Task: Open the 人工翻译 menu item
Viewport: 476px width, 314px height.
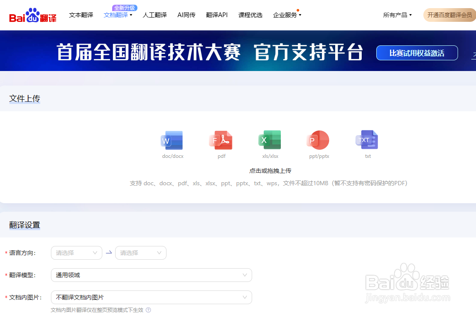Action: 155,15
